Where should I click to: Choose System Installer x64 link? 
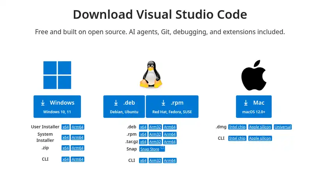[66, 137]
